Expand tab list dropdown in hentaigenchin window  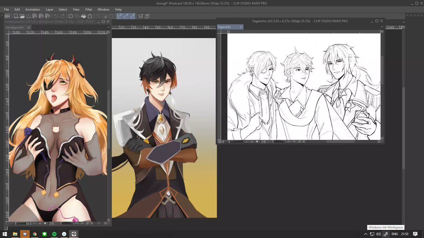[108, 27]
